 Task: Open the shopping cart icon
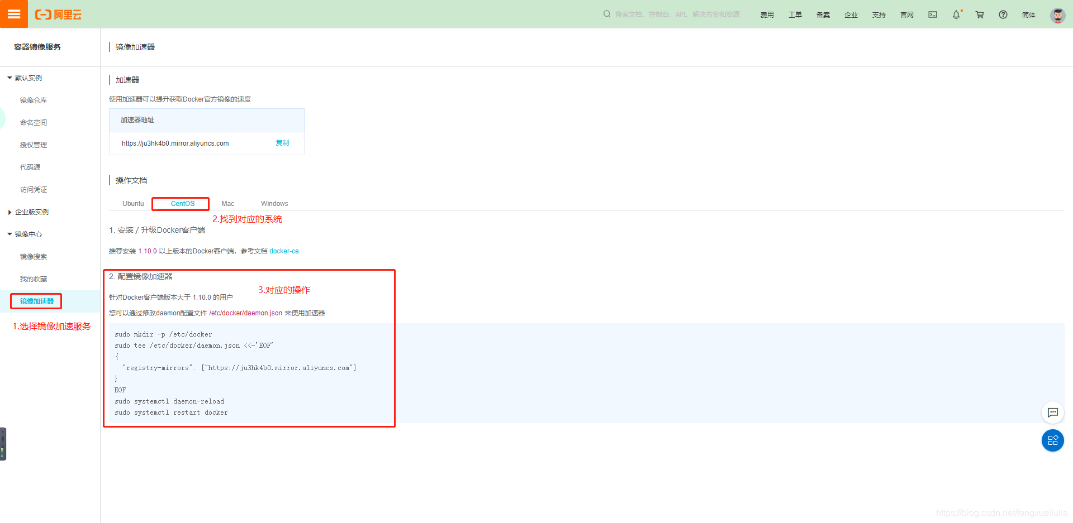click(980, 15)
